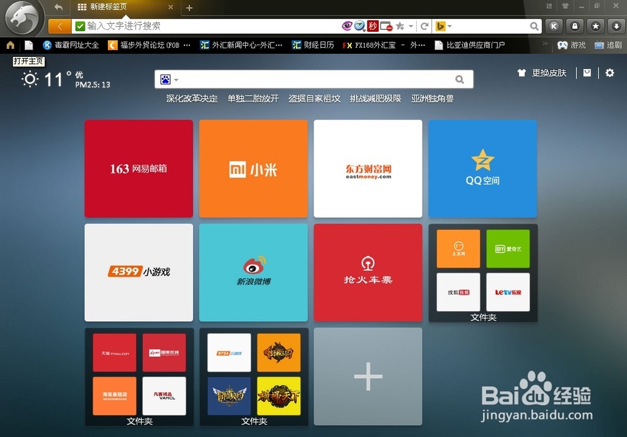
Task: Reload the page with the refresh icon
Action: click(x=424, y=26)
